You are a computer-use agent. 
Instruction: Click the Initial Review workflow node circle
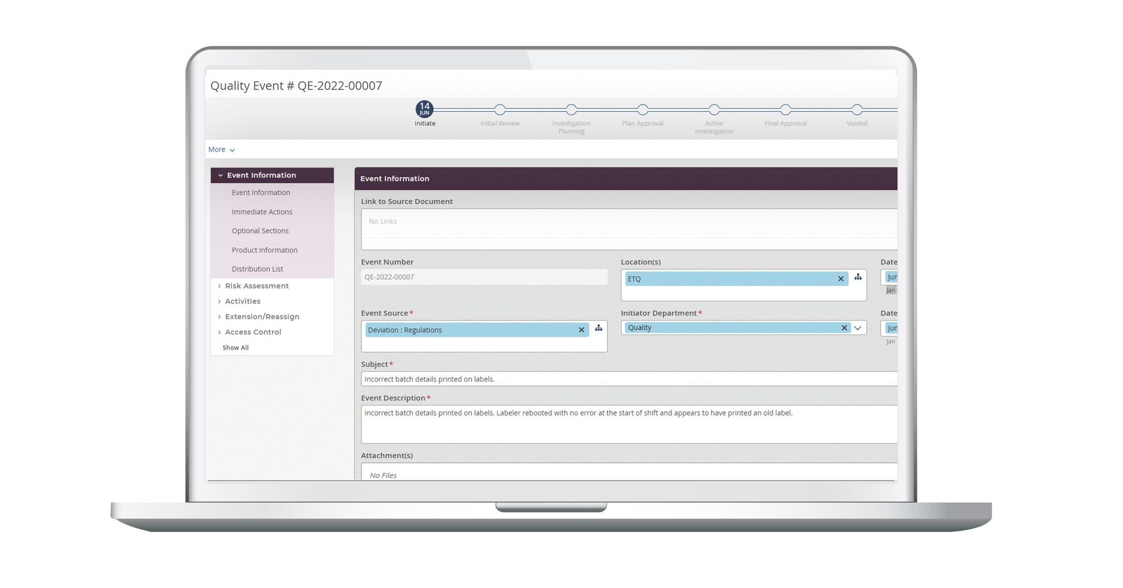point(499,111)
